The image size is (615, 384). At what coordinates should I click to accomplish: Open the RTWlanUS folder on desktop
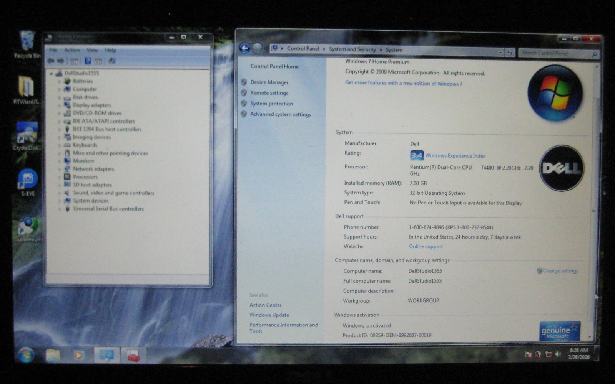tap(26, 90)
